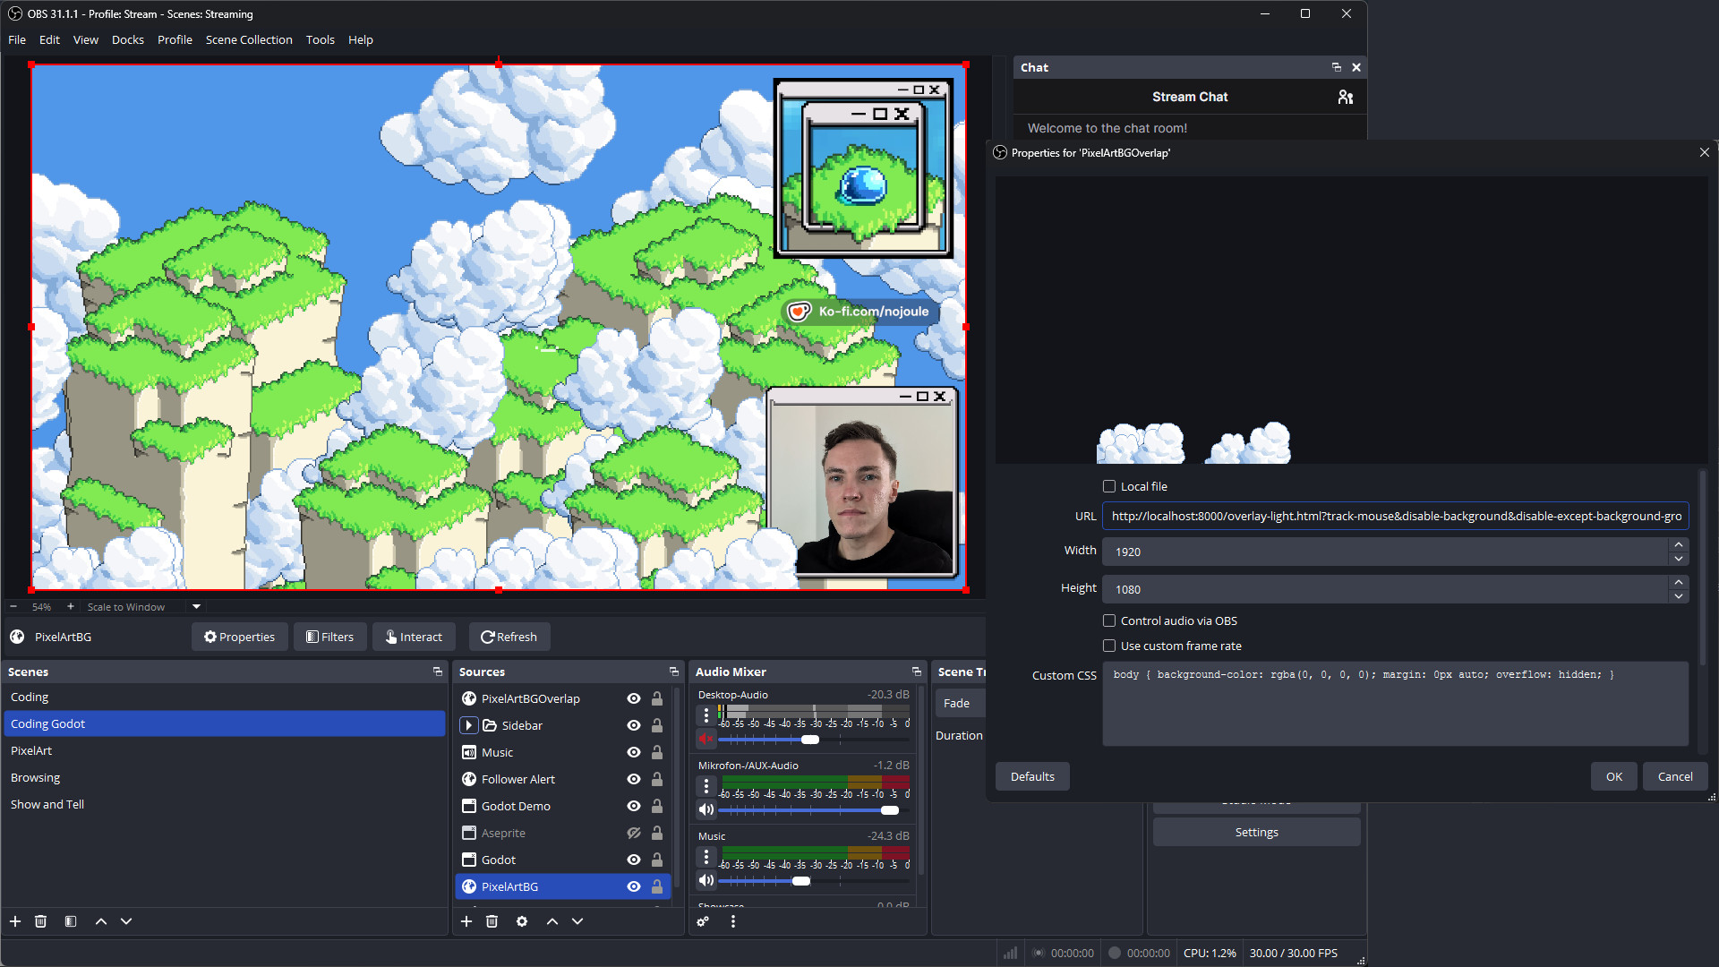Image resolution: width=1719 pixels, height=967 pixels.
Task: Open advanced audio properties gears icon
Action: 703,921
